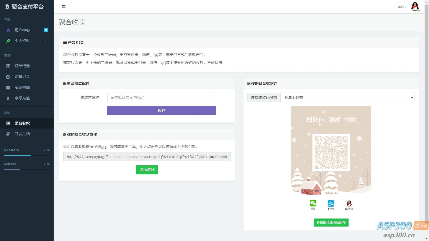This screenshot has height=241, width=429.
Task: Click the leaf icon beside 个人资料
Action: (8, 41)
